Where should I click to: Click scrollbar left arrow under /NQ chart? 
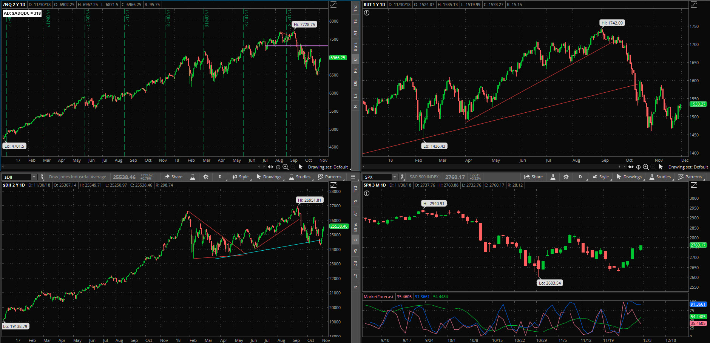pos(3,167)
